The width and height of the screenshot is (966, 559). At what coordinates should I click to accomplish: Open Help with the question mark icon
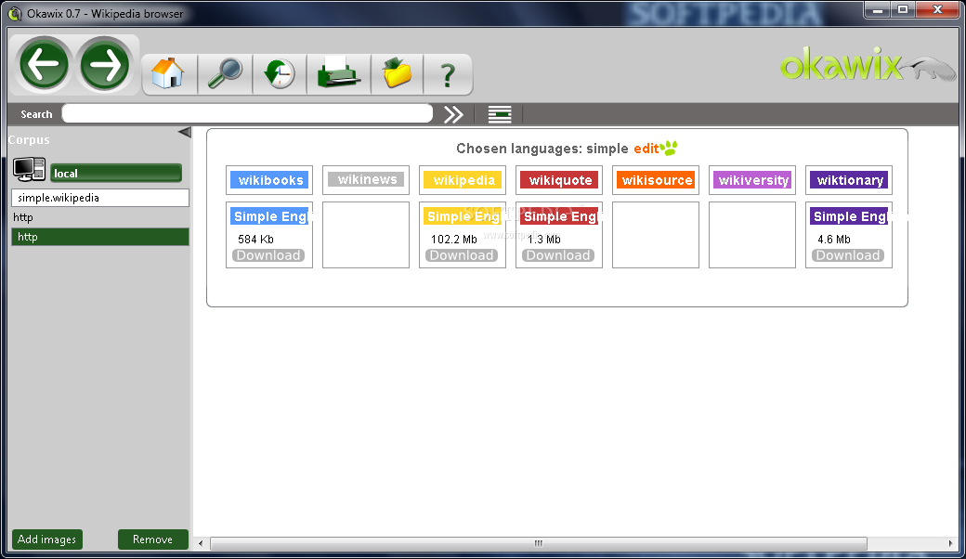[x=448, y=76]
